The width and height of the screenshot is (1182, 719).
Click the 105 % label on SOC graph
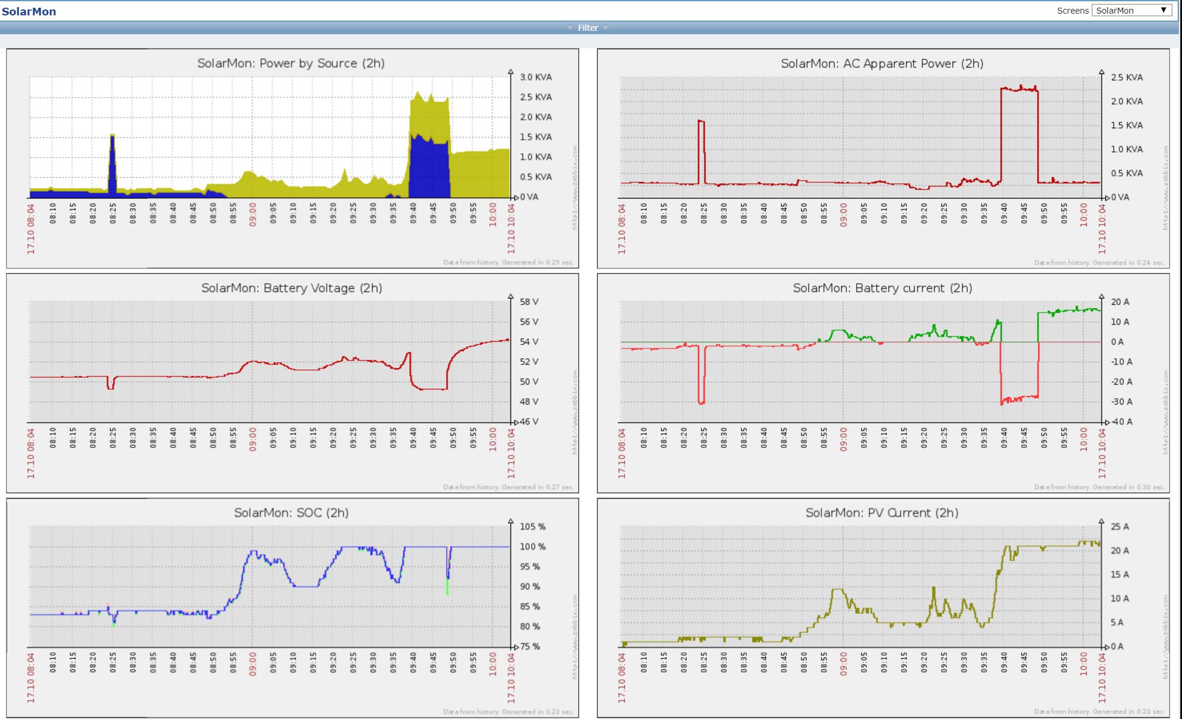pos(532,527)
